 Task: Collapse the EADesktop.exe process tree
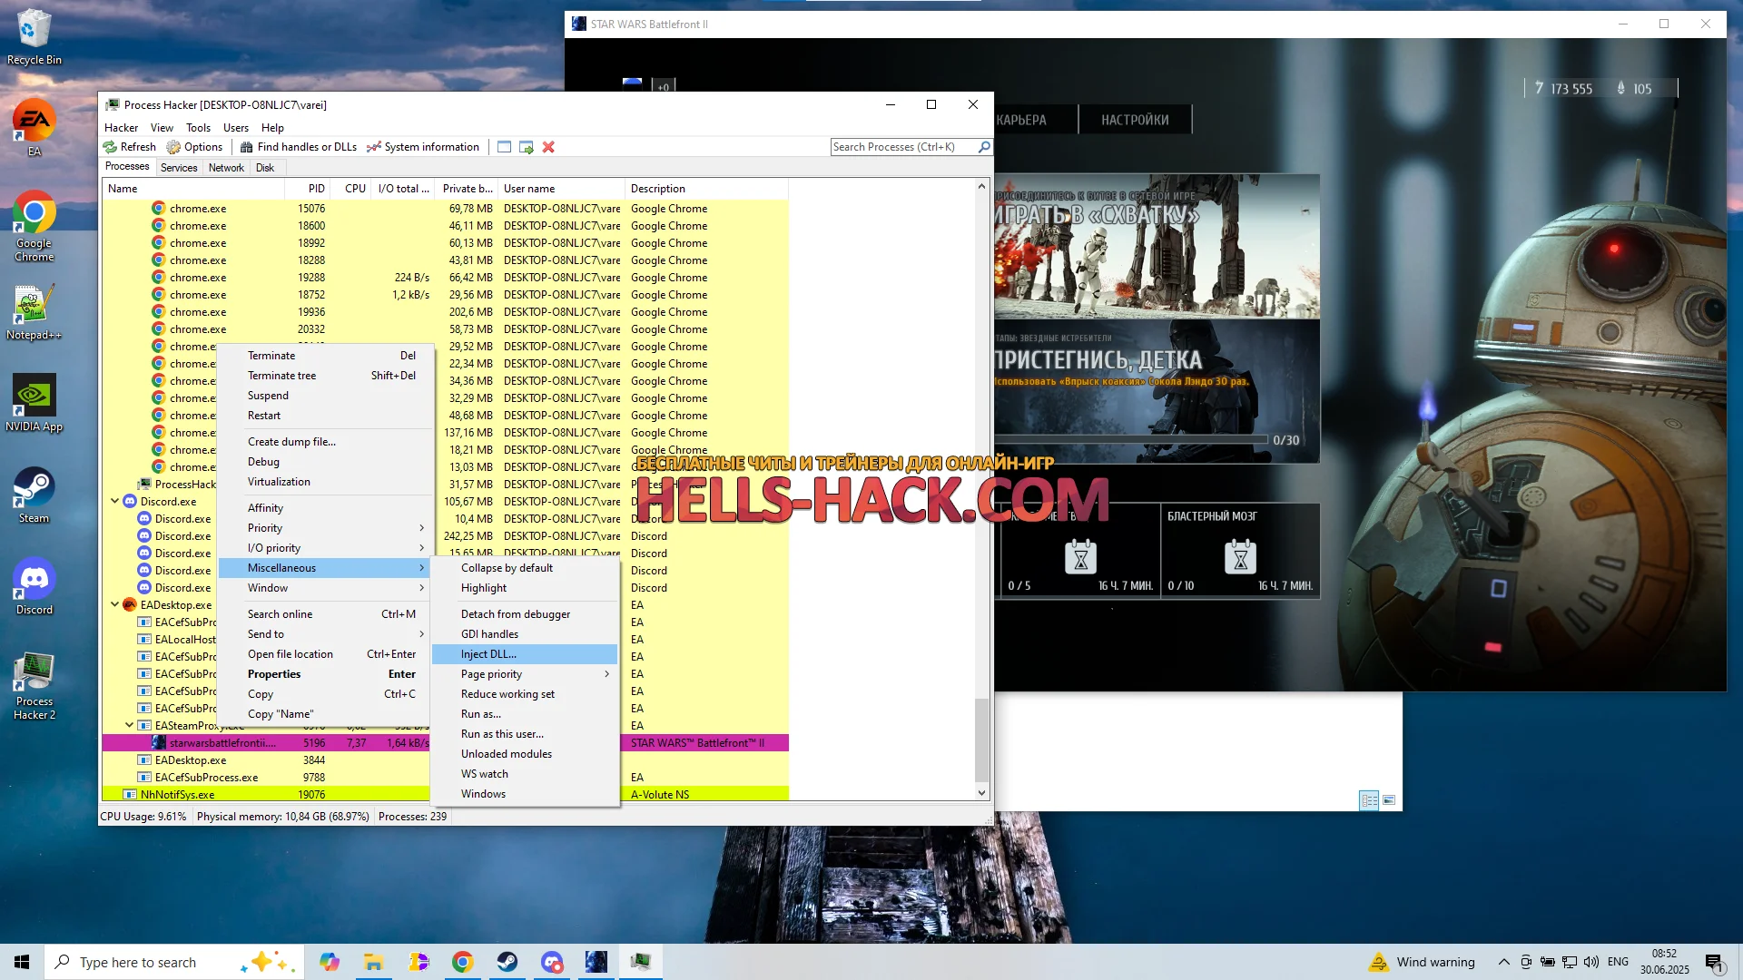point(114,604)
